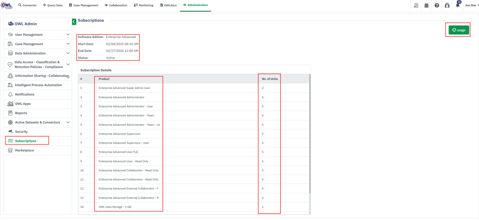Click the user document icon in top bar
Viewport: 479px width, 220px height.
pos(416,5)
